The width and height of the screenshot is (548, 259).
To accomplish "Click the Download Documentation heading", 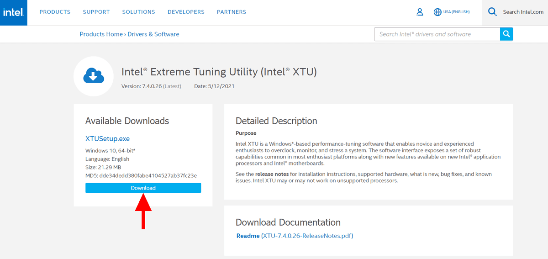I will 288,222.
